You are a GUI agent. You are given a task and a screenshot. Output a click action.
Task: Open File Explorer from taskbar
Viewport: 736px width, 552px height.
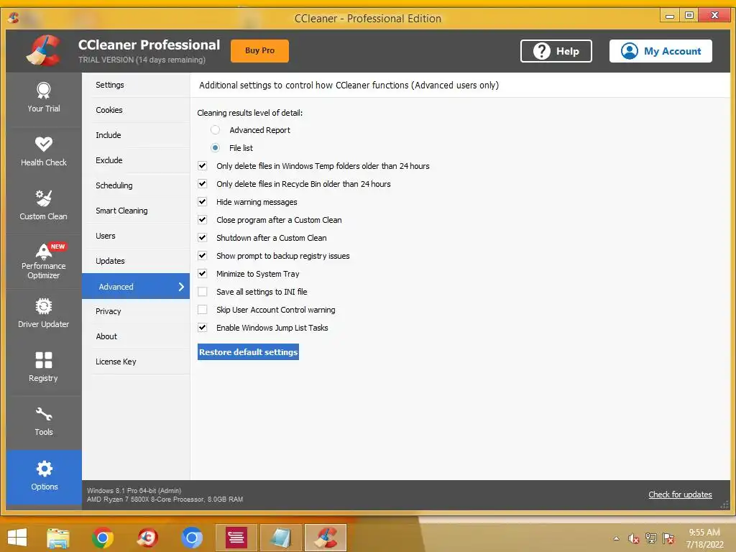tap(57, 538)
